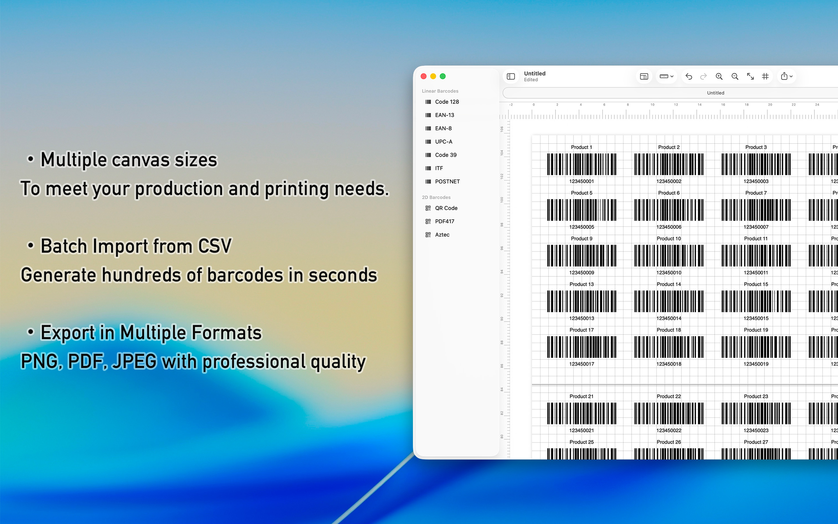
Task: Click the Product 6 barcode image
Action: (x=669, y=210)
